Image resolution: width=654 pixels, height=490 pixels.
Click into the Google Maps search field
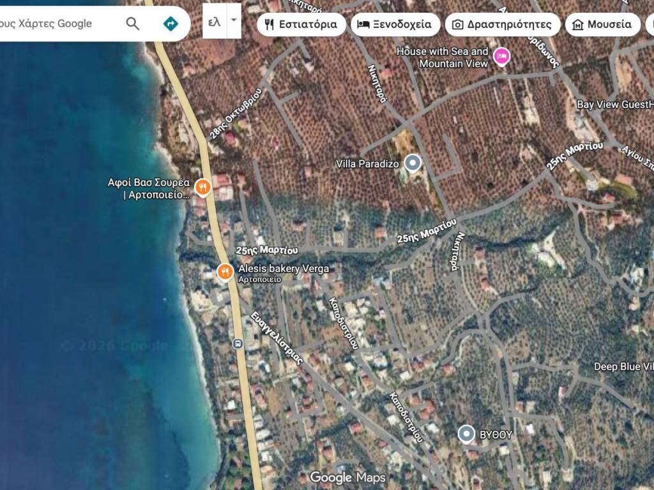57,24
